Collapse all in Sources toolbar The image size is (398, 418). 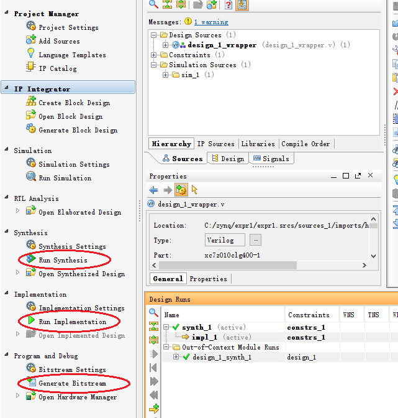pyautogui.click(x=168, y=5)
